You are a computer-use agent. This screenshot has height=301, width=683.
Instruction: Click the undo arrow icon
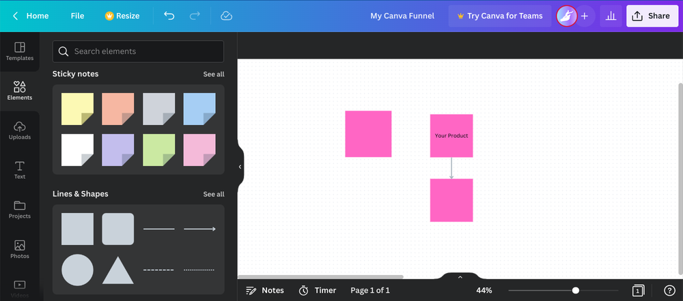coord(169,16)
